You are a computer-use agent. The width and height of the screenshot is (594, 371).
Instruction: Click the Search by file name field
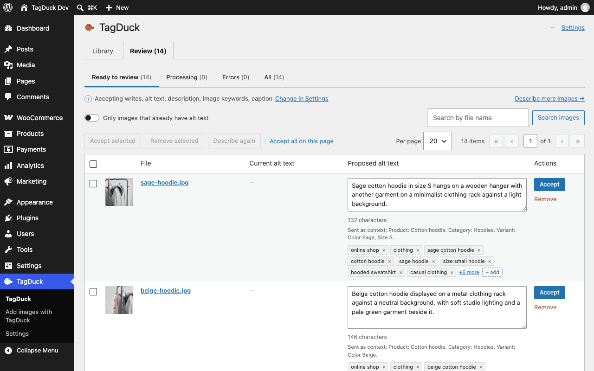pyautogui.click(x=478, y=118)
